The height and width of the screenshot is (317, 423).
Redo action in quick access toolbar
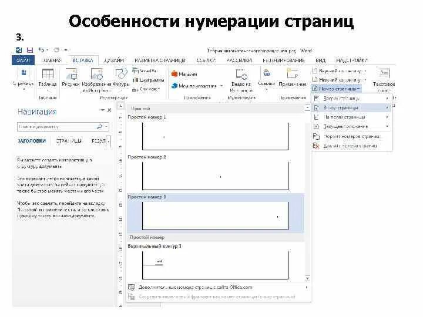click(56, 50)
